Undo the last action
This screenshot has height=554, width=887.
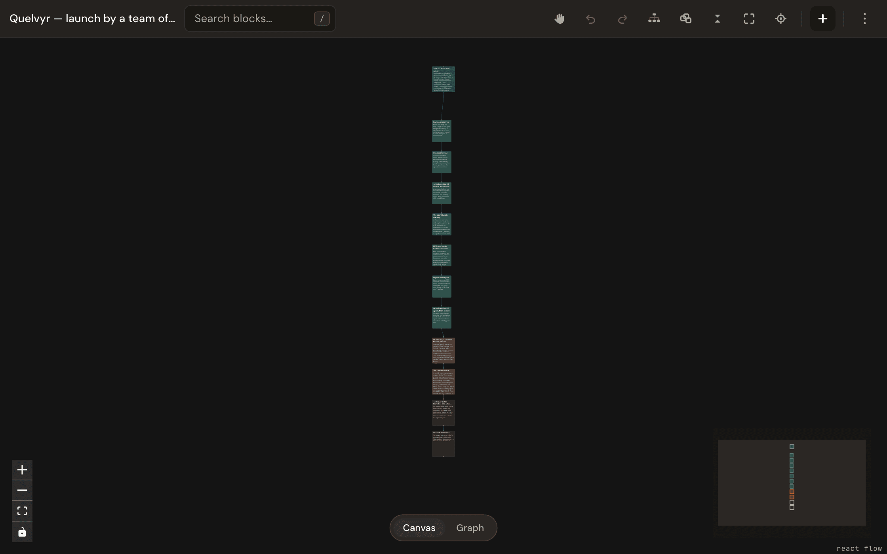click(x=591, y=19)
